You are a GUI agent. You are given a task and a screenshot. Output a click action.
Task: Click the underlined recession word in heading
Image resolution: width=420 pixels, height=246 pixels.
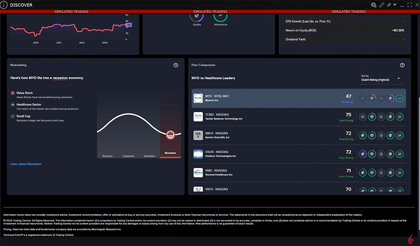click(x=60, y=78)
